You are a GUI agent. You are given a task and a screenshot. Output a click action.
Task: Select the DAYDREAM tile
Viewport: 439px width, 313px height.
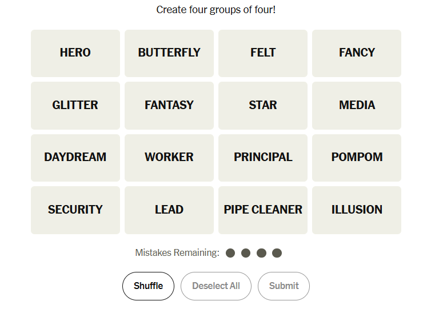point(75,158)
